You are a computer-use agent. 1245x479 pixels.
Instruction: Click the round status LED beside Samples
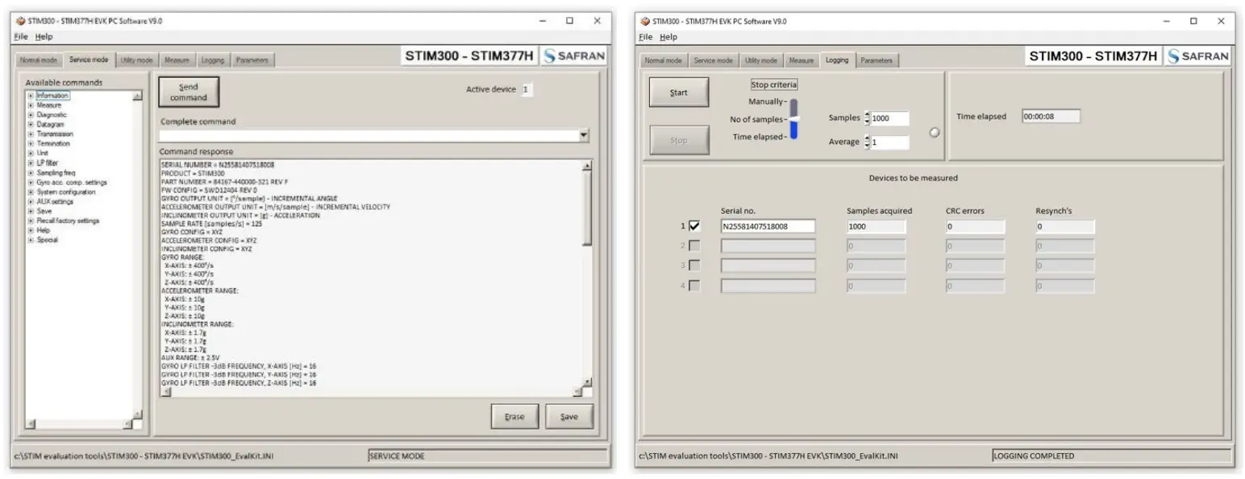(935, 133)
